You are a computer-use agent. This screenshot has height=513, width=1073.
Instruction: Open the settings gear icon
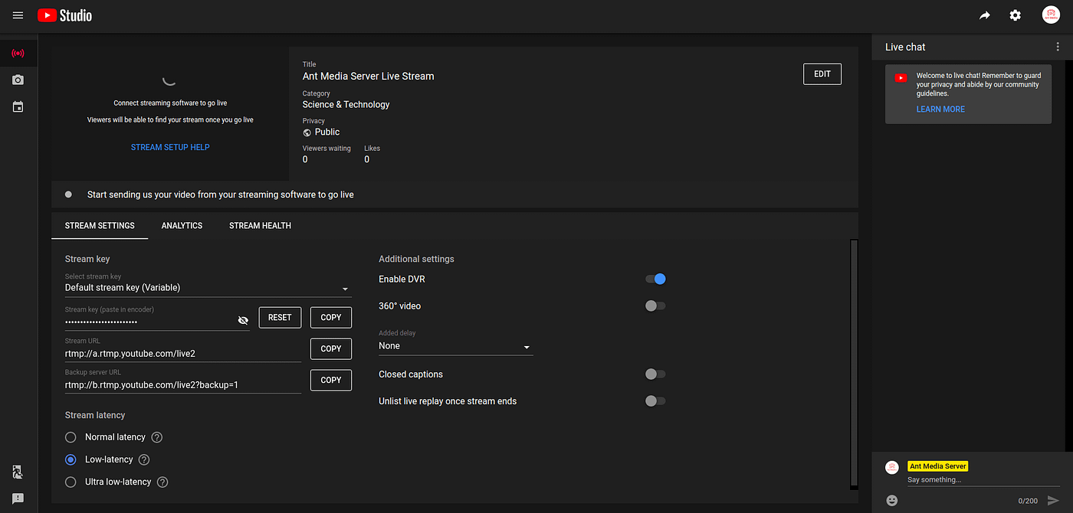point(1016,15)
